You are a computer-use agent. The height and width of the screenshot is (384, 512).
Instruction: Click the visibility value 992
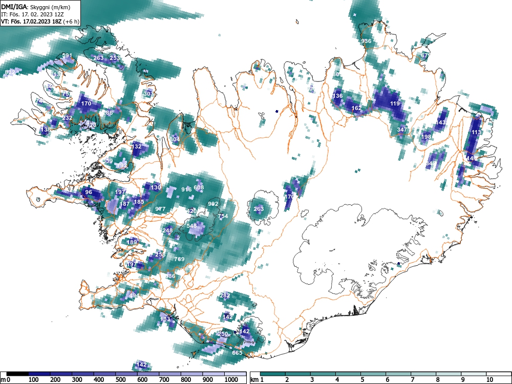coord(213,204)
